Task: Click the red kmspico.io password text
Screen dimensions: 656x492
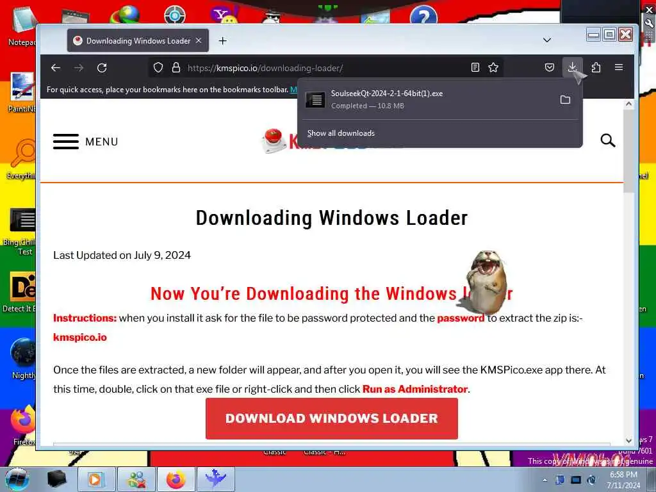Action: (80, 337)
